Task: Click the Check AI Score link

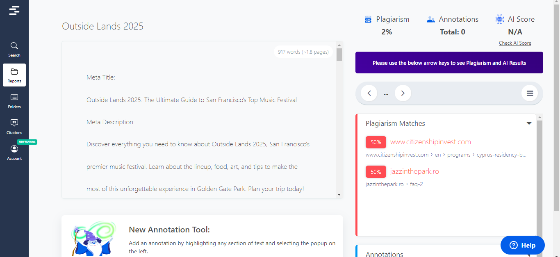Action: [515, 43]
